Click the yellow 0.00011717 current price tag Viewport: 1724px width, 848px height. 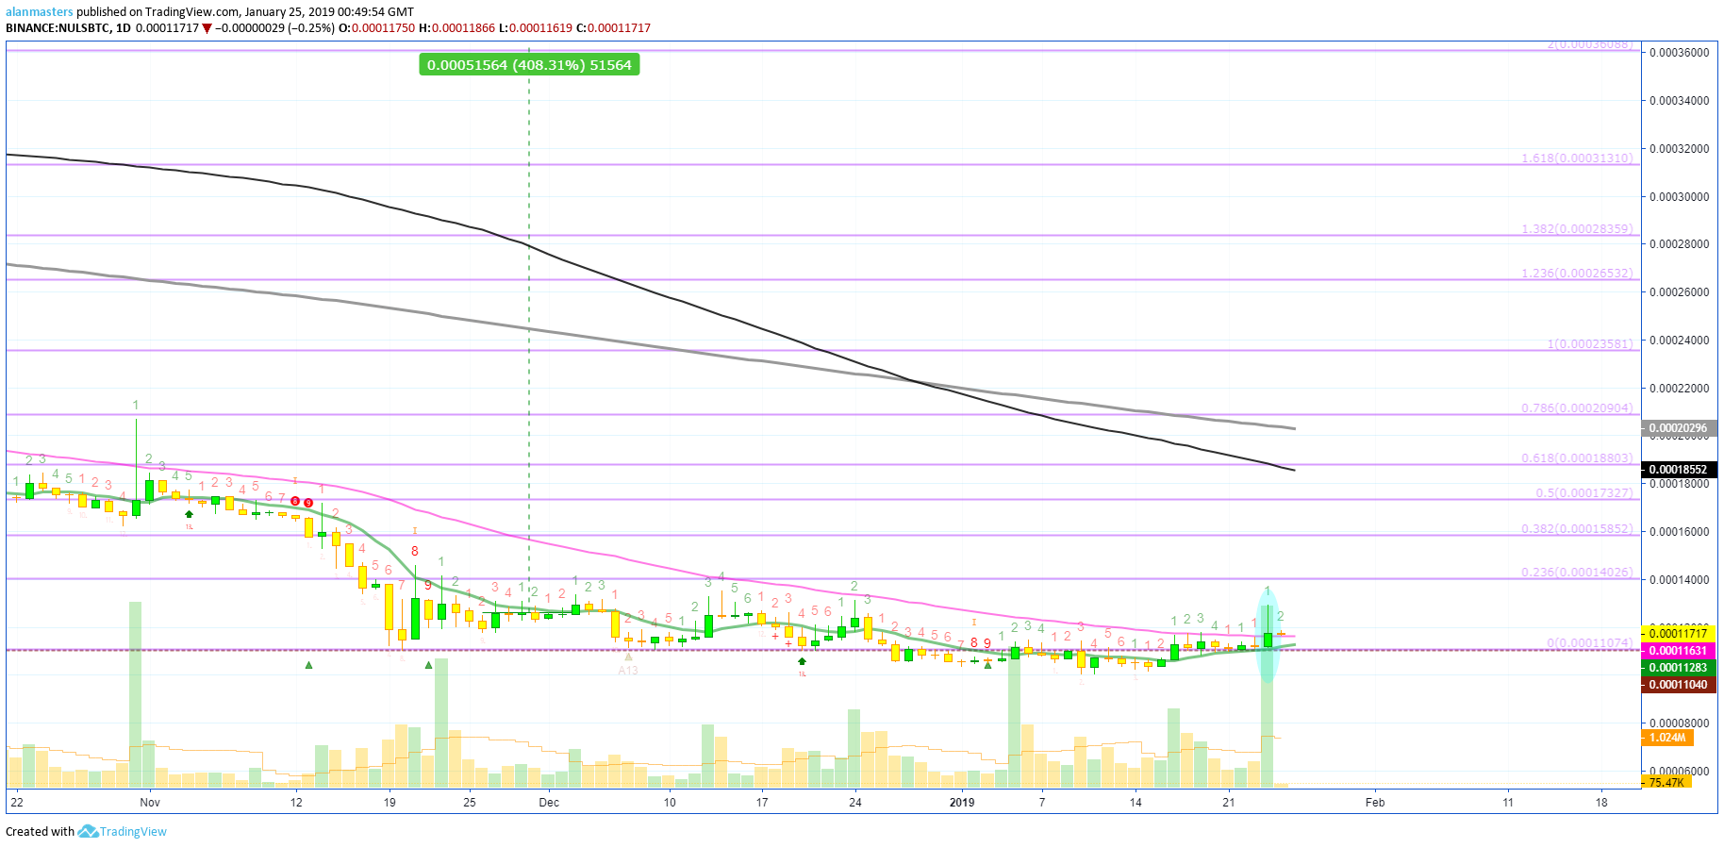pyautogui.click(x=1678, y=634)
